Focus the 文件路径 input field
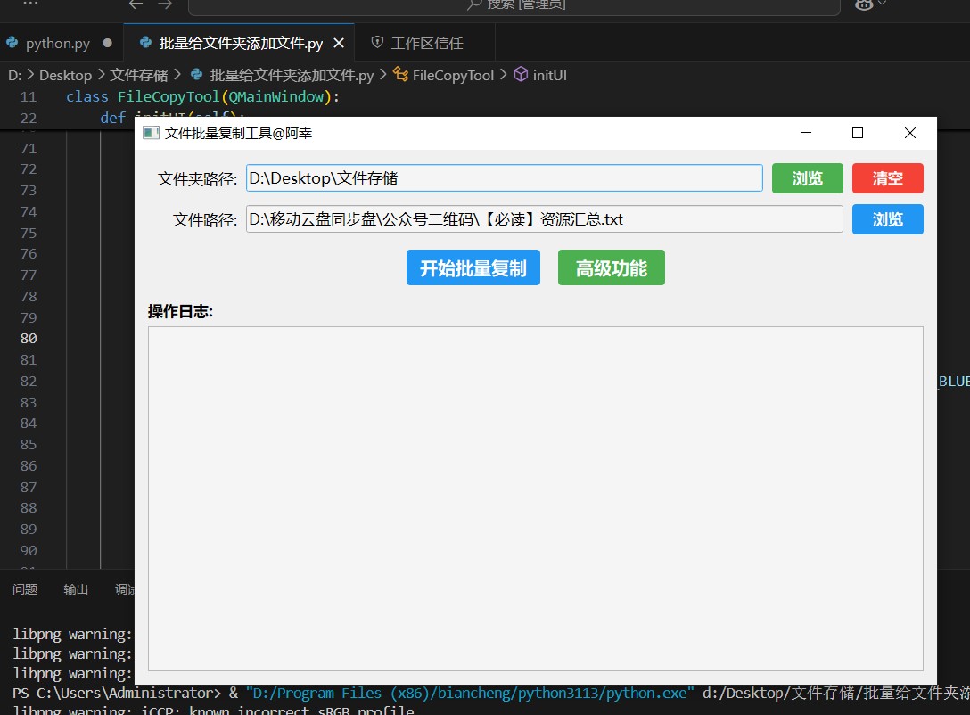Screen dimensions: 970x715 tap(545, 219)
